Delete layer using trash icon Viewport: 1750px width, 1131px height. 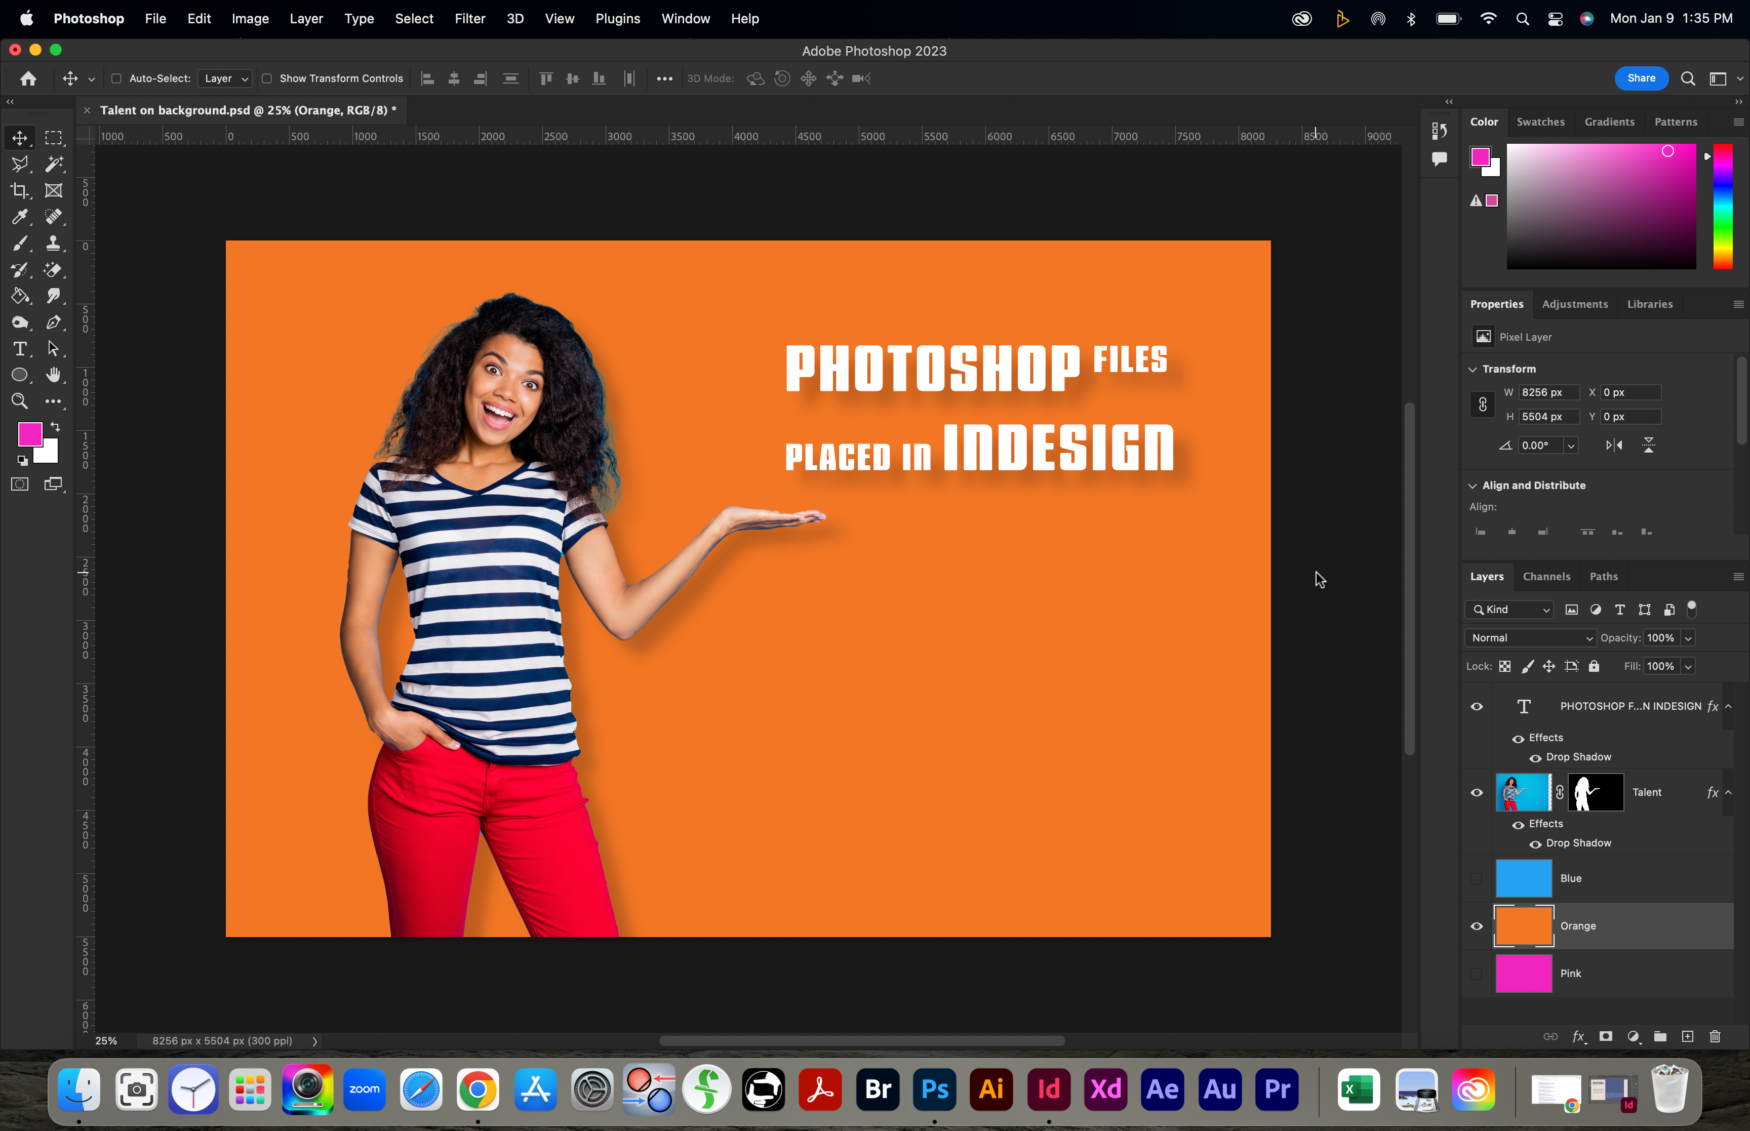[x=1715, y=1036]
